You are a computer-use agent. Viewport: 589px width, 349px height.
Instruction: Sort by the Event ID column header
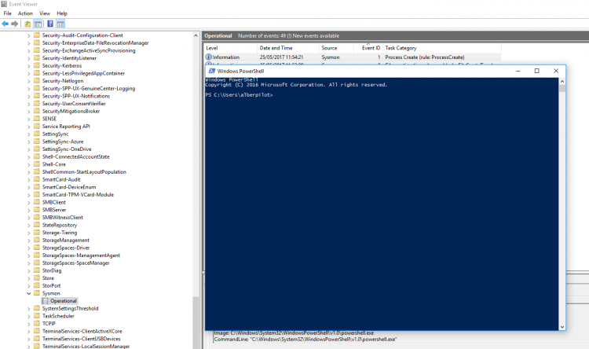coord(368,48)
